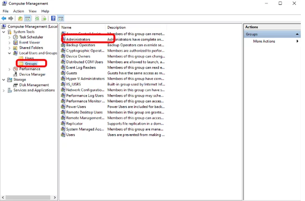Click the Back arrow toolbar icon
This screenshot has height=201, width=305.
tap(4, 18)
